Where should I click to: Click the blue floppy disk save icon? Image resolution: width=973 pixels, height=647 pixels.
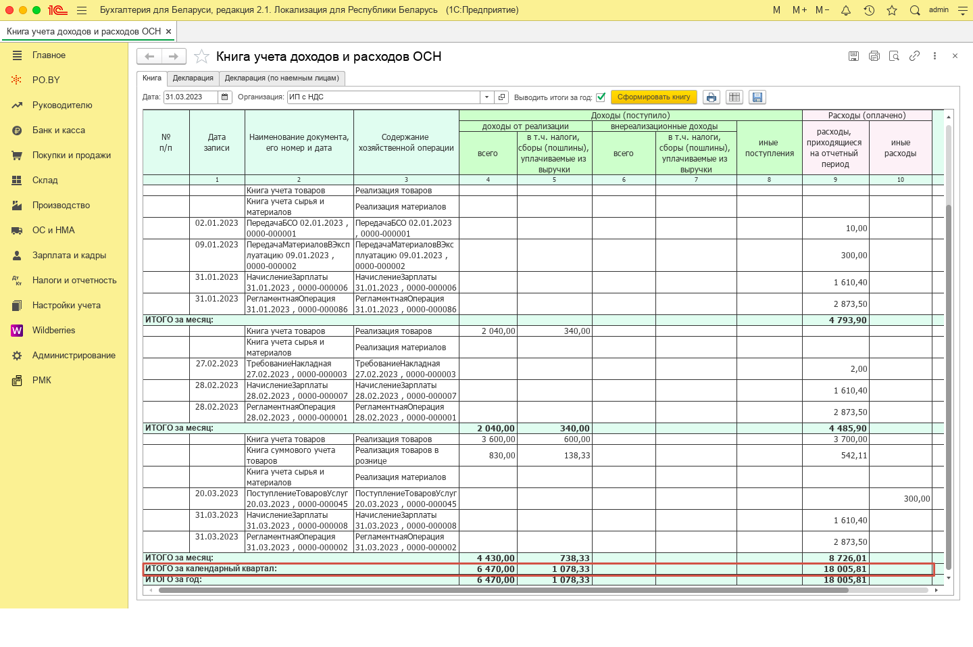[757, 97]
